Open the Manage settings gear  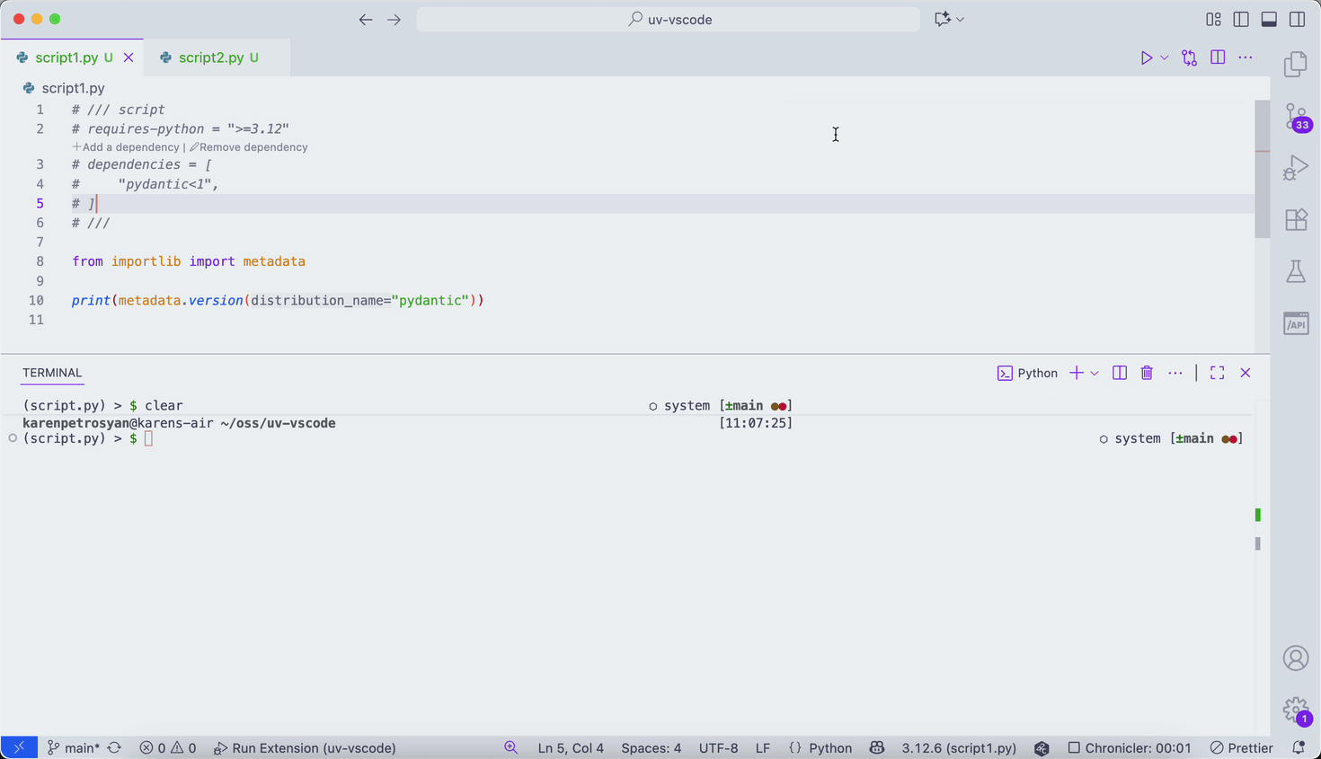(x=1296, y=710)
